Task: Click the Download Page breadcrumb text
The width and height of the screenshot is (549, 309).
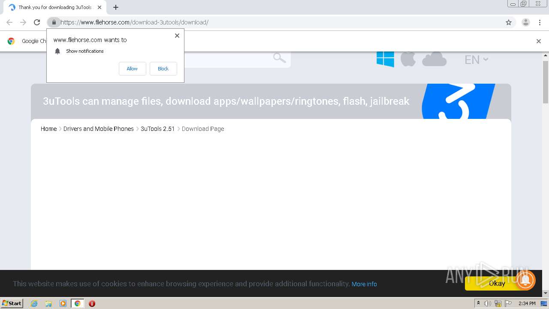Action: pos(203,129)
